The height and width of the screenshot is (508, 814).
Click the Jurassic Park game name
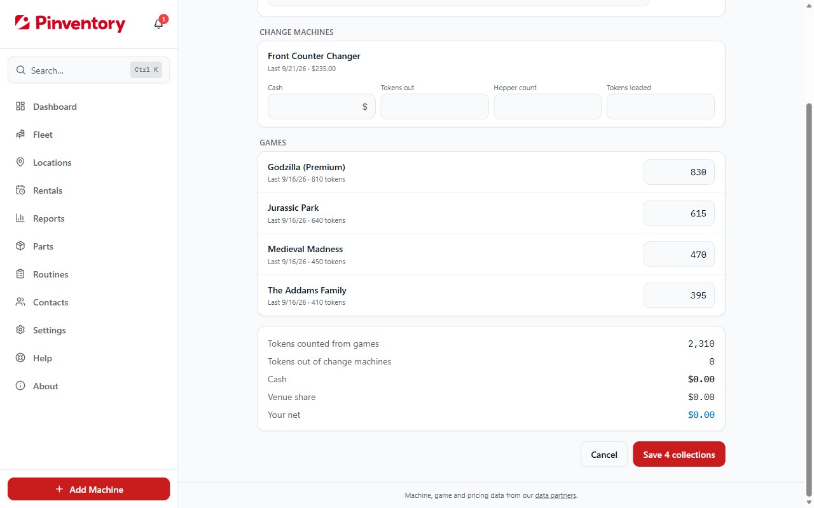293,208
